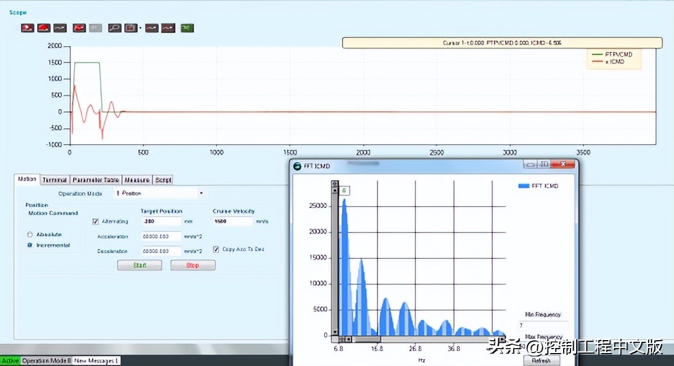Click the blue FFT ICMD legend swatch
Viewport: 674px width, 366px height.
click(524, 186)
